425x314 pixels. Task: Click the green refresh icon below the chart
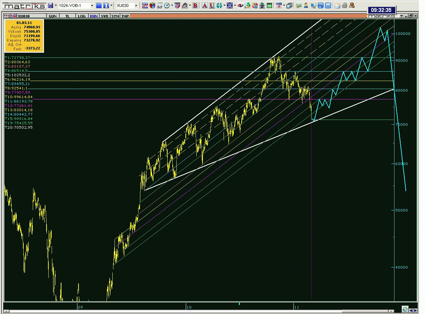click(405, 309)
